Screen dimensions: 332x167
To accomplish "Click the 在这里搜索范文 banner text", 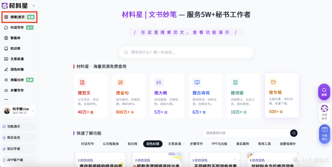I will (186, 32).
